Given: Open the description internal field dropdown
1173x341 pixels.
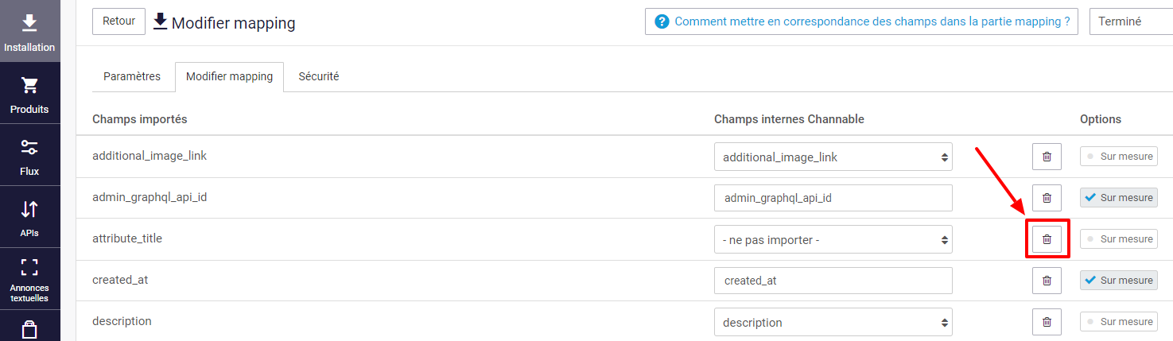Looking at the screenshot, I should pos(833,322).
